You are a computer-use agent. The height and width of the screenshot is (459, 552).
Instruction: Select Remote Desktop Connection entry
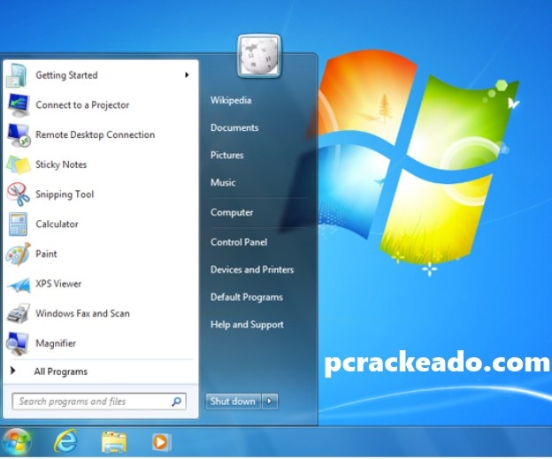[95, 135]
